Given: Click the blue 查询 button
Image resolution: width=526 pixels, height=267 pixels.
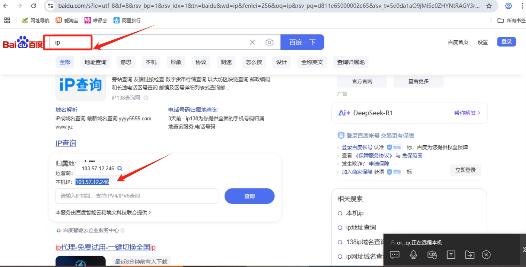Looking at the screenshot, I should tap(249, 196).
